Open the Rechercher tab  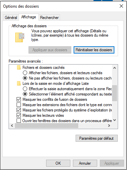click(49, 17)
